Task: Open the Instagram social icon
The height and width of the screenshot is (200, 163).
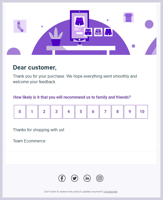Action: [x=100, y=178]
